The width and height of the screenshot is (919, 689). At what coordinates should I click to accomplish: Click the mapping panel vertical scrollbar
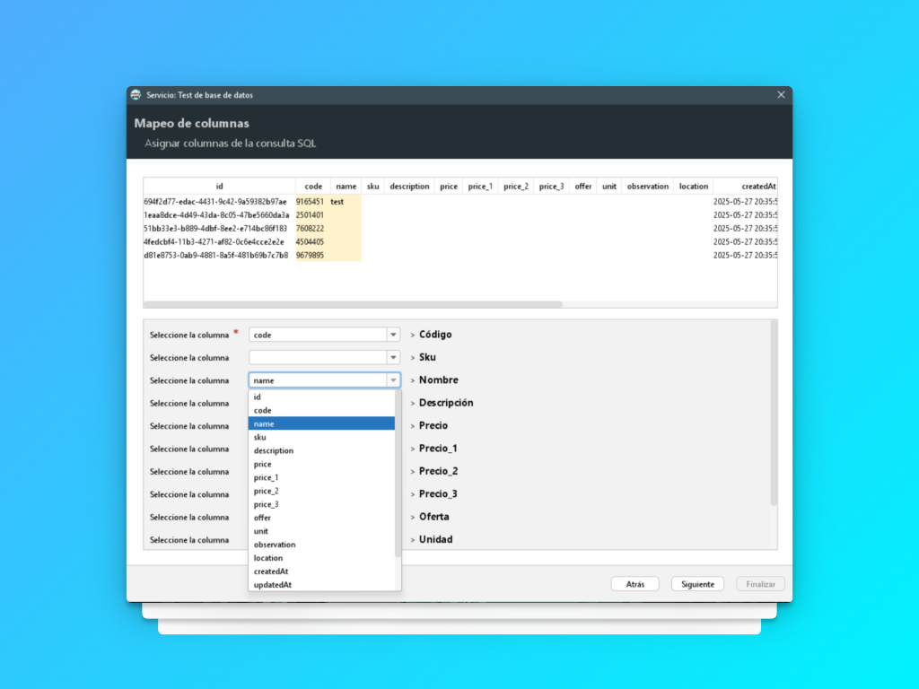773,413
